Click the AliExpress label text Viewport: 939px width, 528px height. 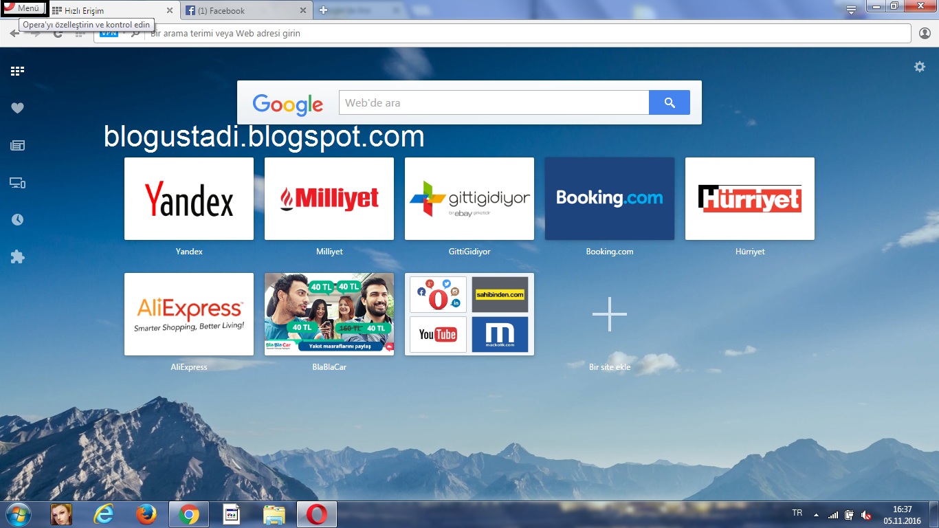point(189,367)
